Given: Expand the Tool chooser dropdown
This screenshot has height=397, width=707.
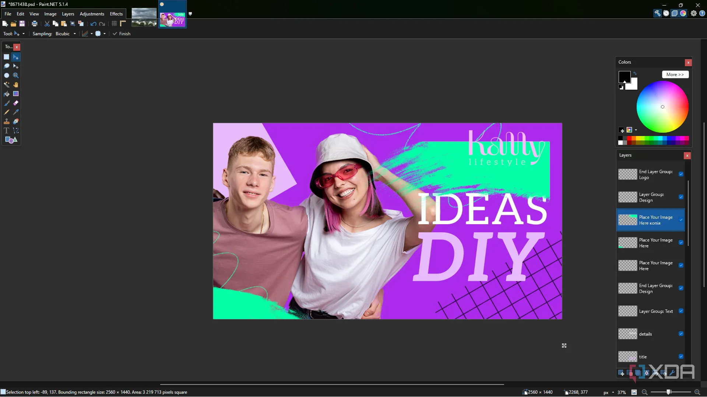Looking at the screenshot, I should coord(23,34).
